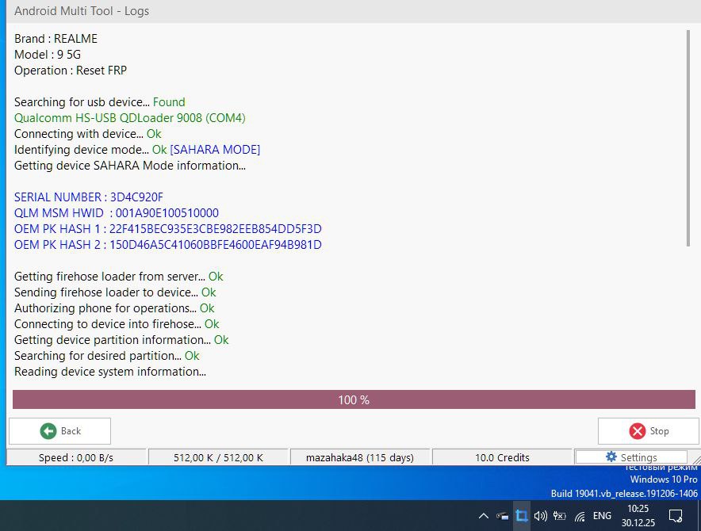Click the mazahaka48 (115 days) status
This screenshot has width=701, height=531.
pyautogui.click(x=360, y=458)
